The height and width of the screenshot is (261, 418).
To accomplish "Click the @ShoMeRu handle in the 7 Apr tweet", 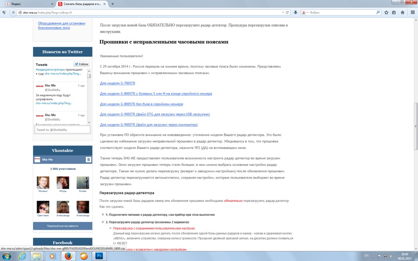I will click(x=53, y=90).
